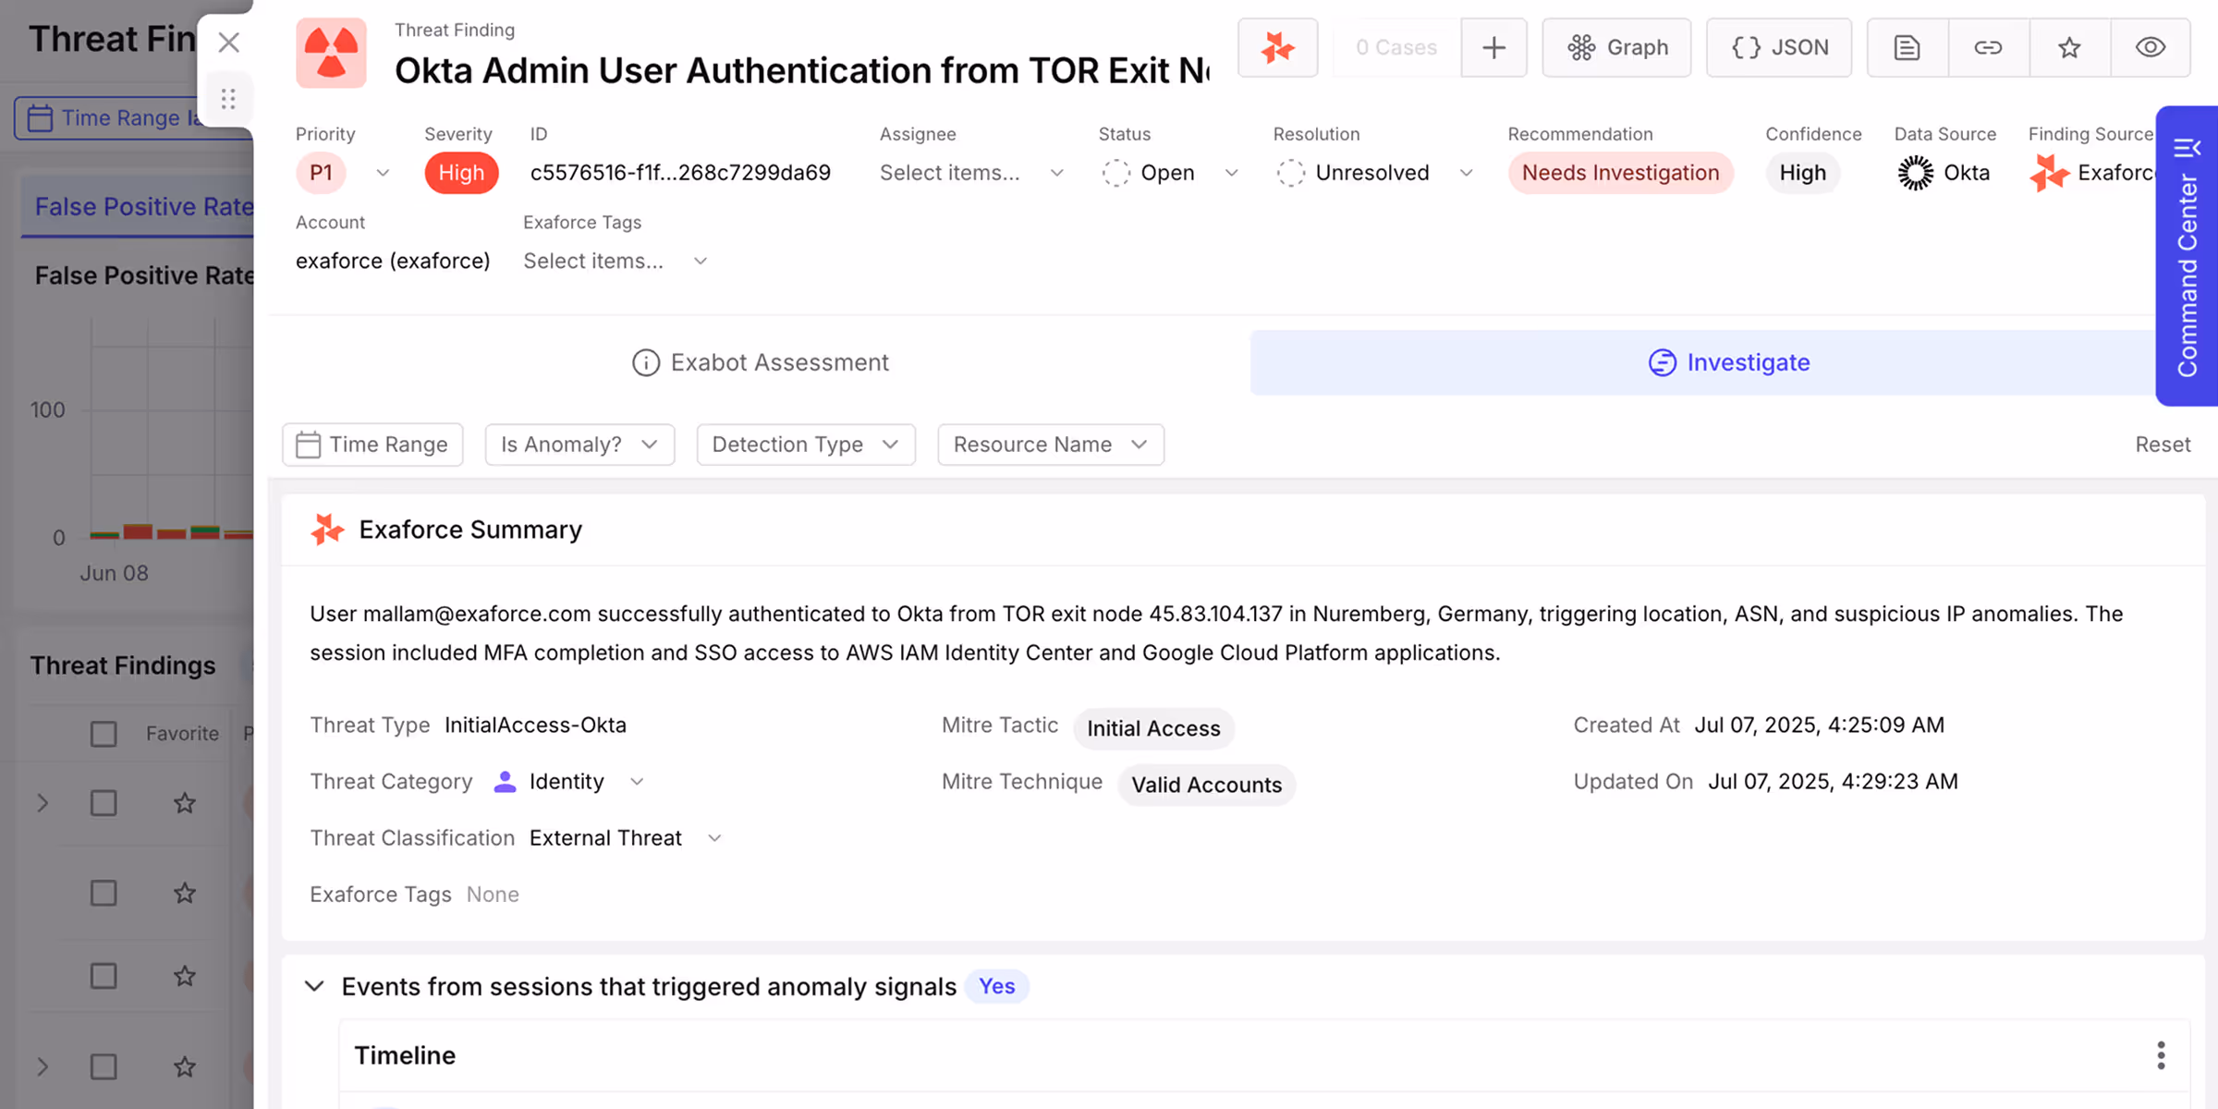Collapse the anomaly signals events section
This screenshot has width=2218, height=1109.
pos(314,986)
